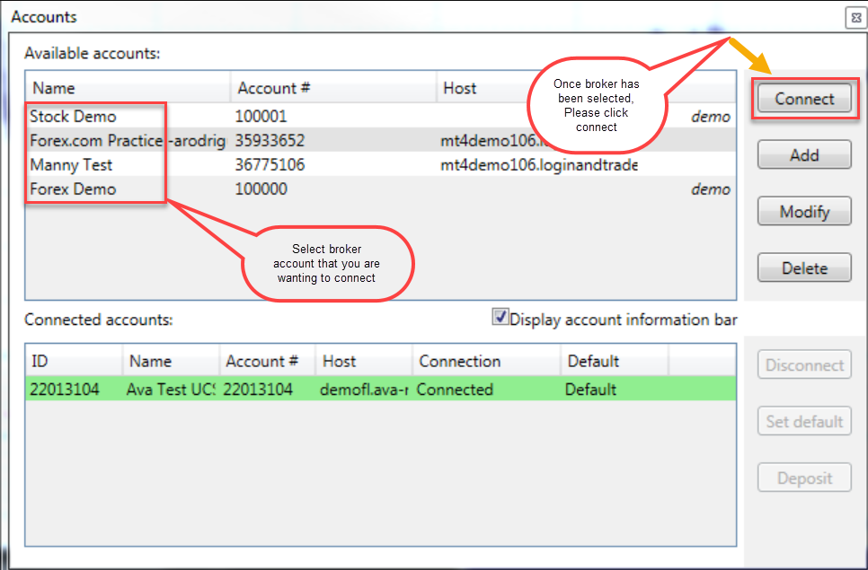Screen dimensions: 868x570
Task: Click the Connection column header
Action: click(x=486, y=361)
